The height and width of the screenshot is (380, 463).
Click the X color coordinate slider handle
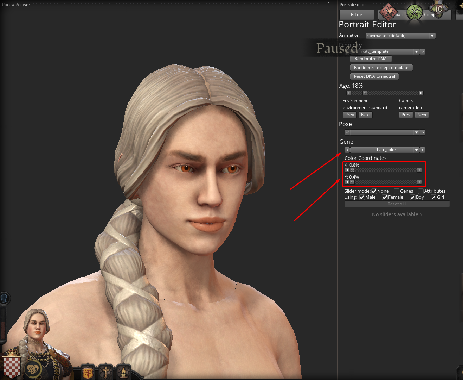tap(352, 170)
